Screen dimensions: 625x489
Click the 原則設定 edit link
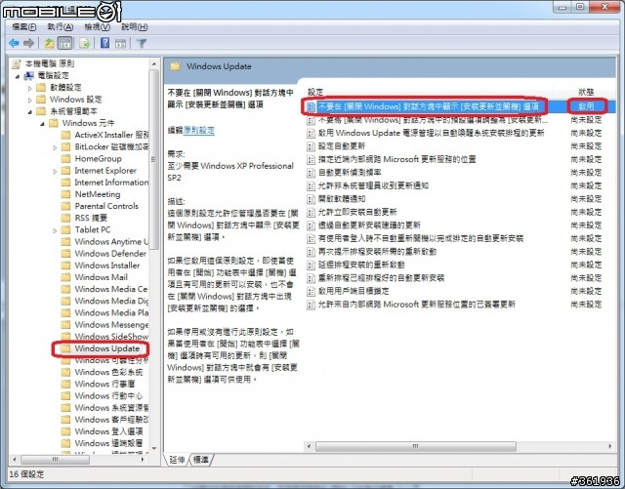click(199, 130)
